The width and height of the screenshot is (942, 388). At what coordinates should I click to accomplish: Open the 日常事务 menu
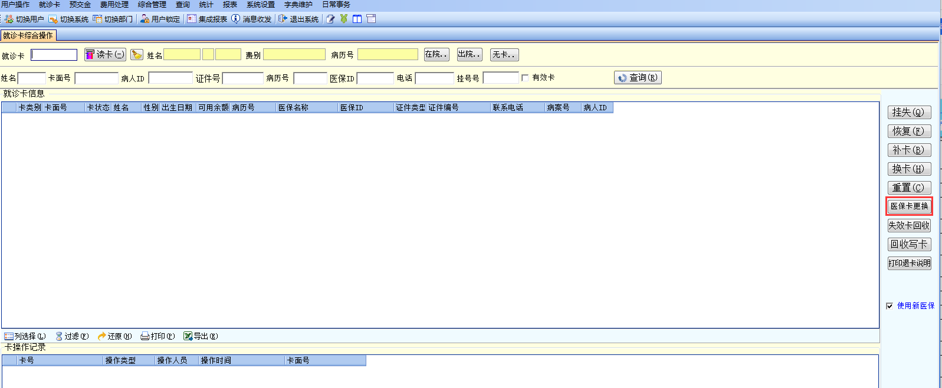pos(336,5)
